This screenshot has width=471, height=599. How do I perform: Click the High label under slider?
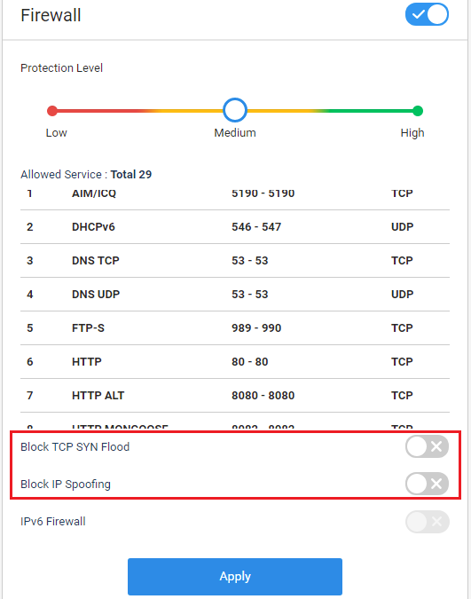click(x=412, y=133)
